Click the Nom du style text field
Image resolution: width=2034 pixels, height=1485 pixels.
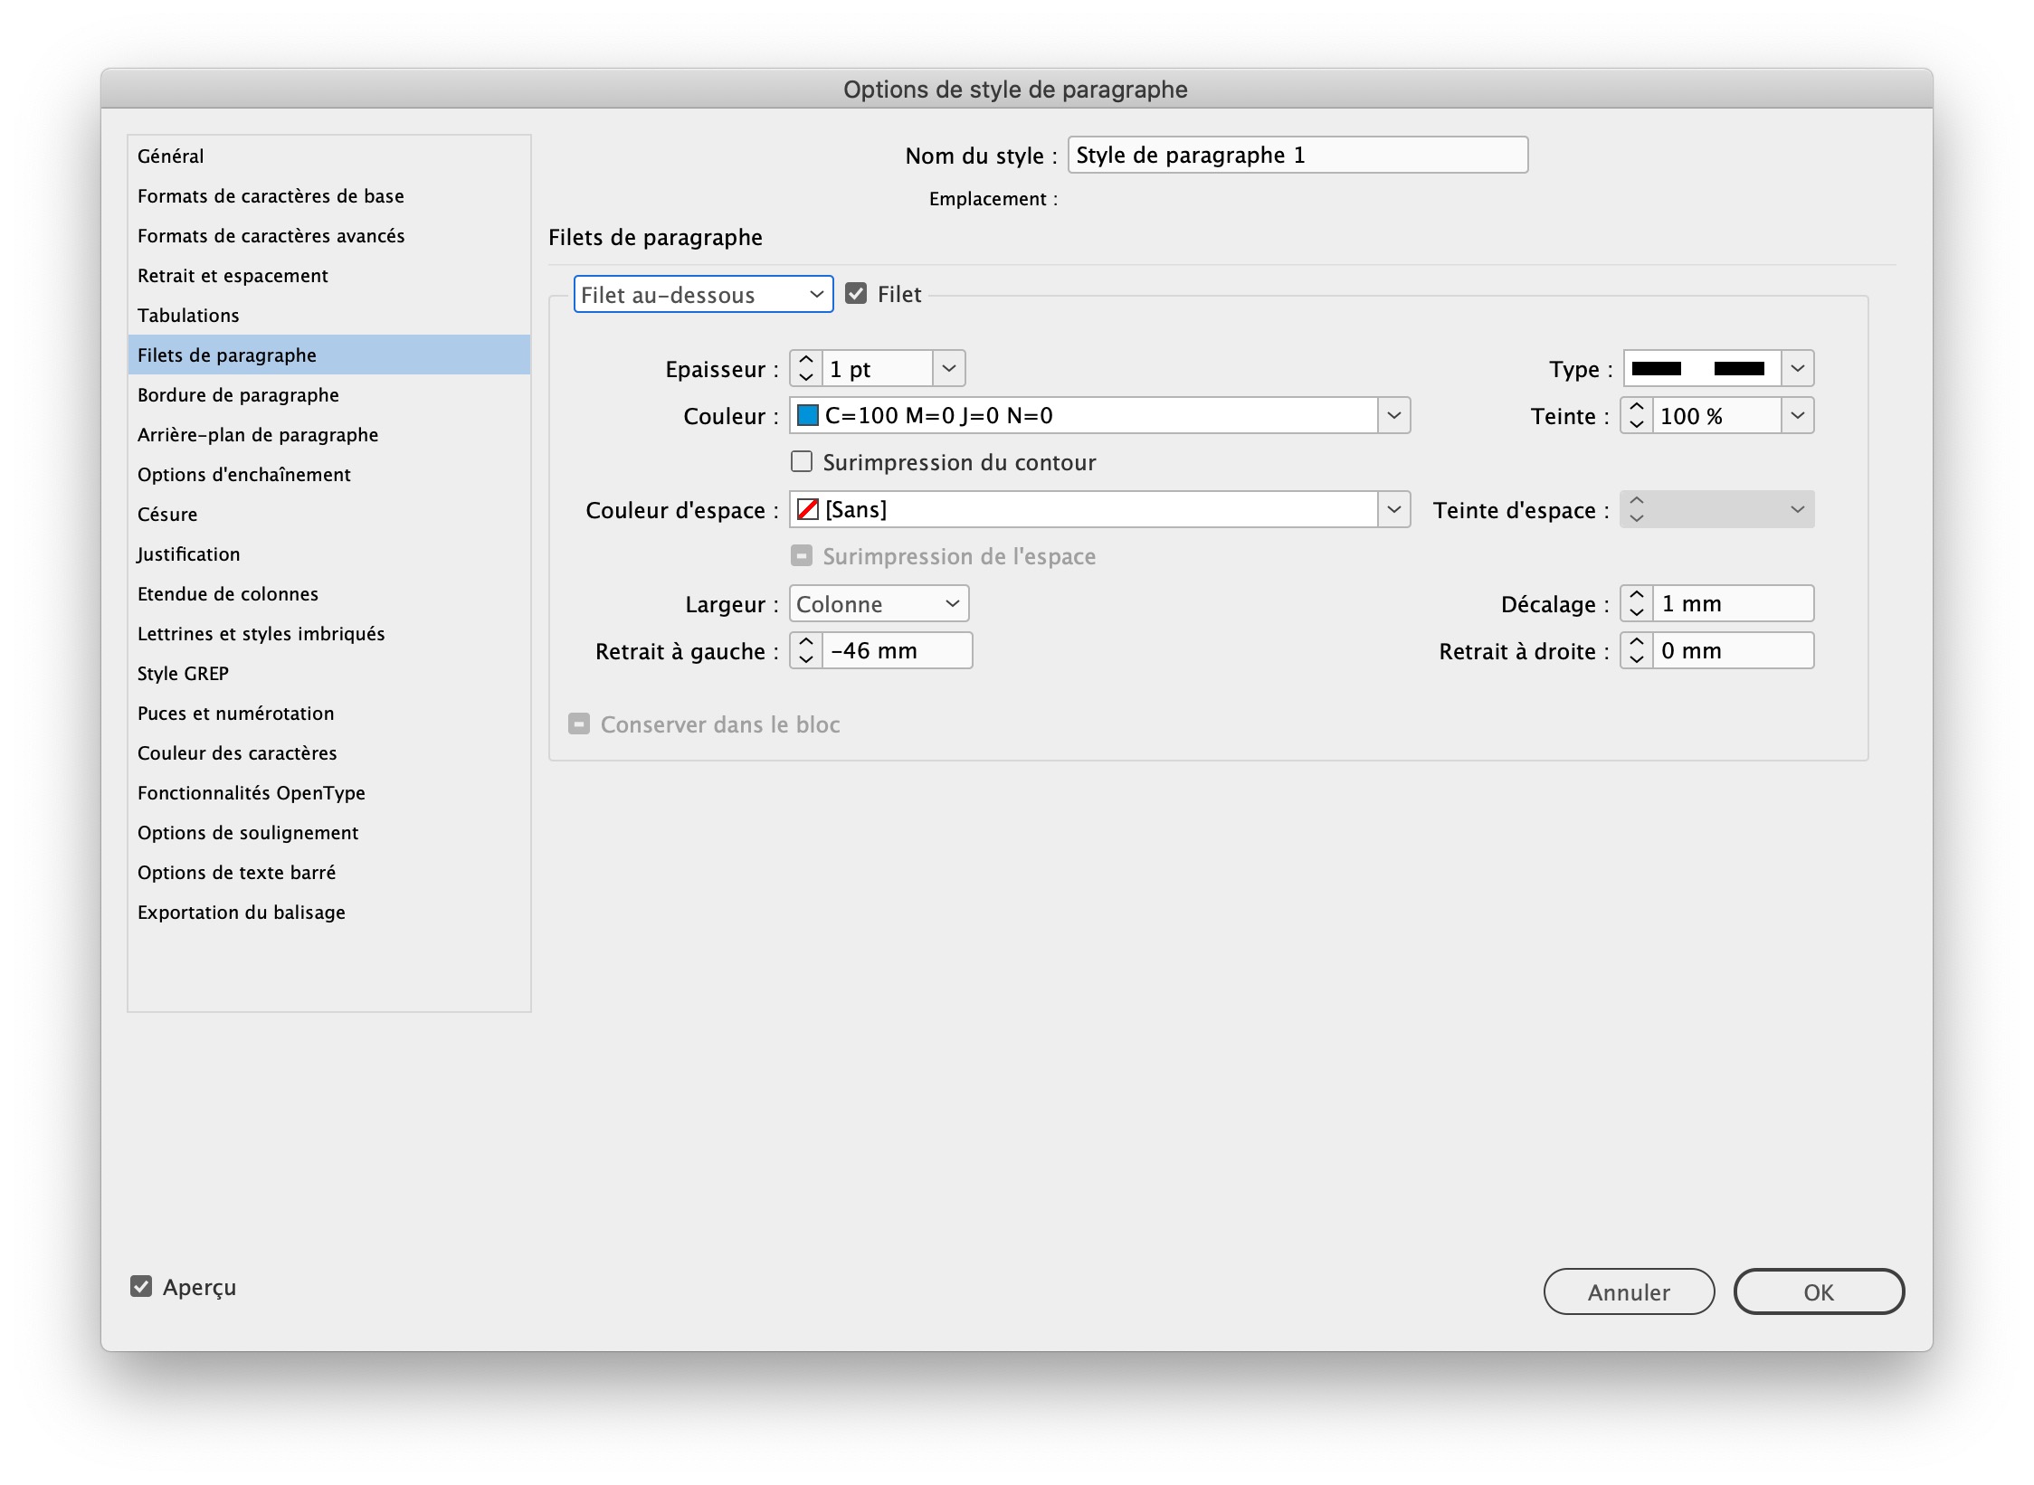click(1297, 156)
